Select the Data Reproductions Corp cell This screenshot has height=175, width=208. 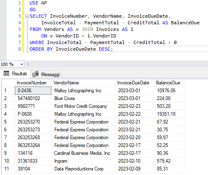[x=83, y=169]
